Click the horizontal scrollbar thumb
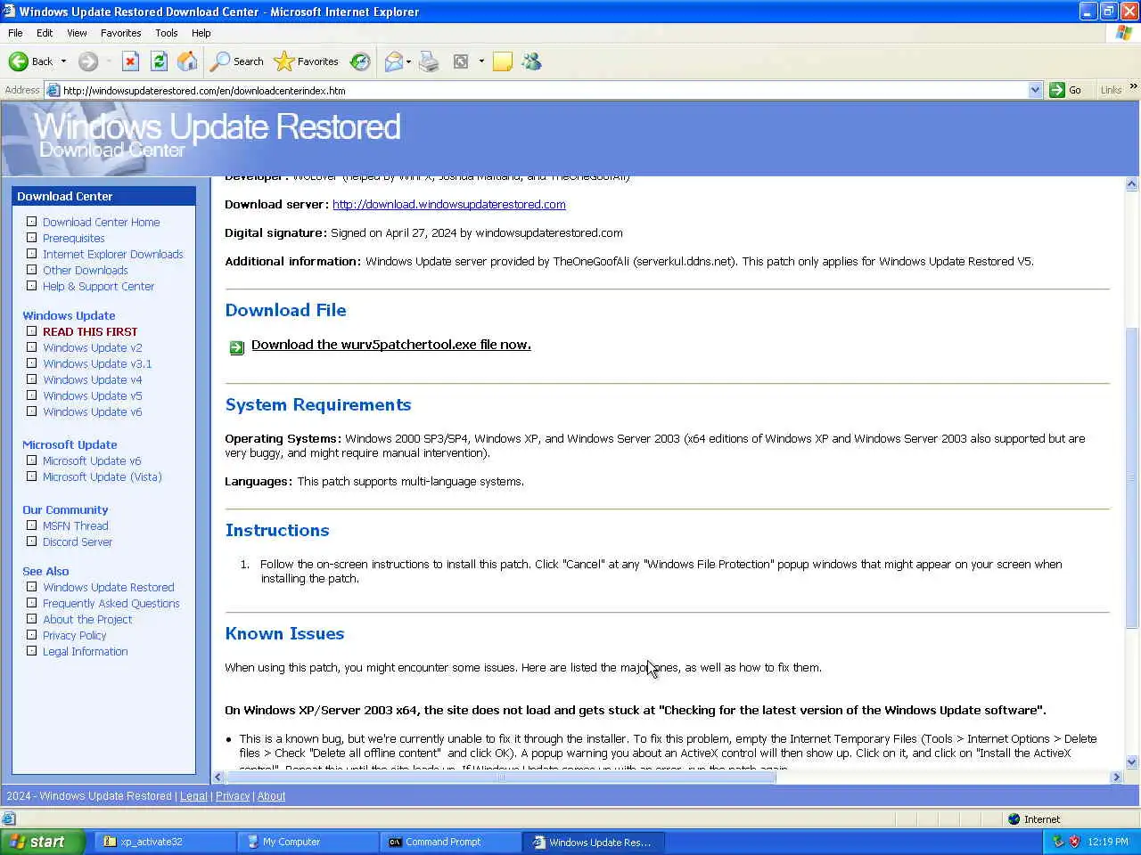Viewport: 1141px width, 855px height. pyautogui.click(x=500, y=777)
